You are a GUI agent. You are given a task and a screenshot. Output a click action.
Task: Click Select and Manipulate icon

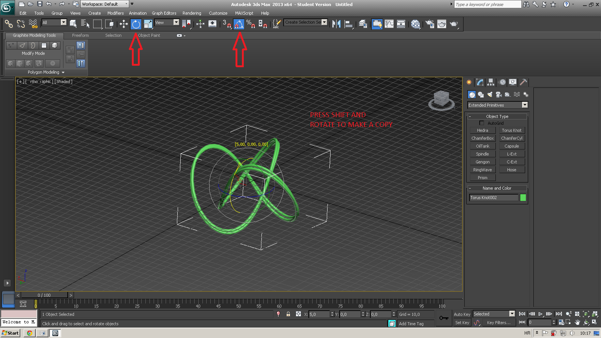pos(200,24)
